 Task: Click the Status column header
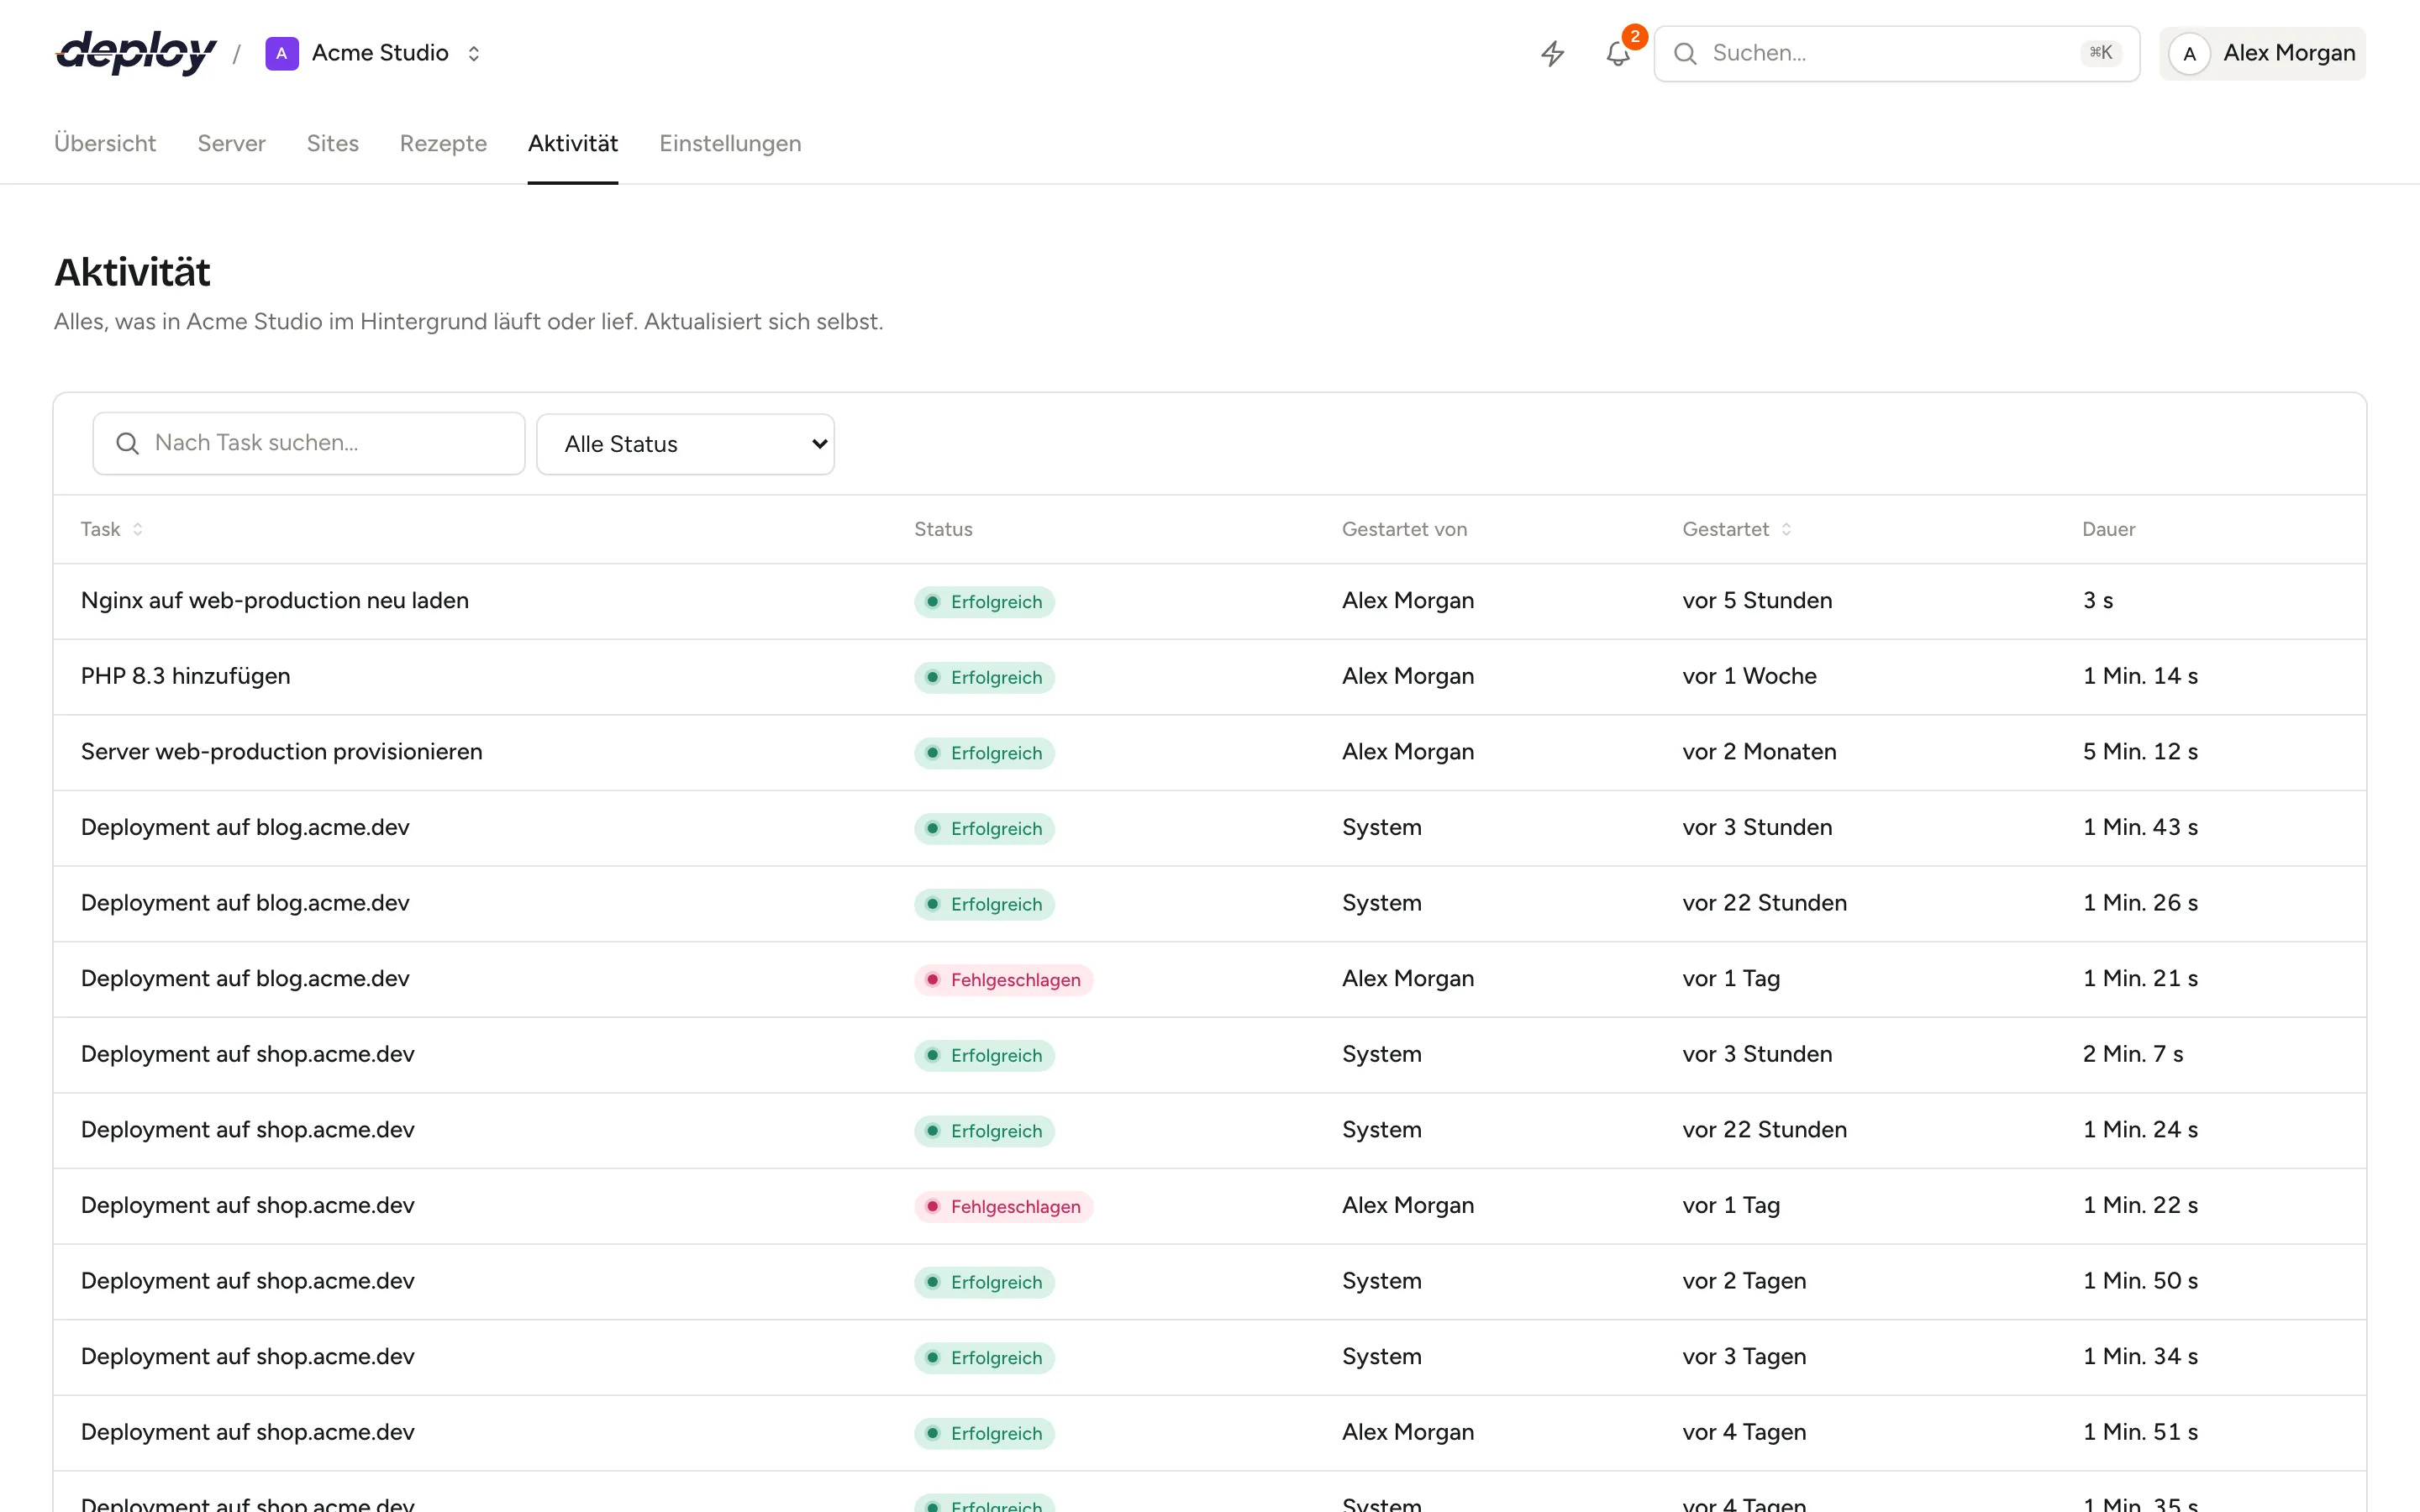(943, 529)
